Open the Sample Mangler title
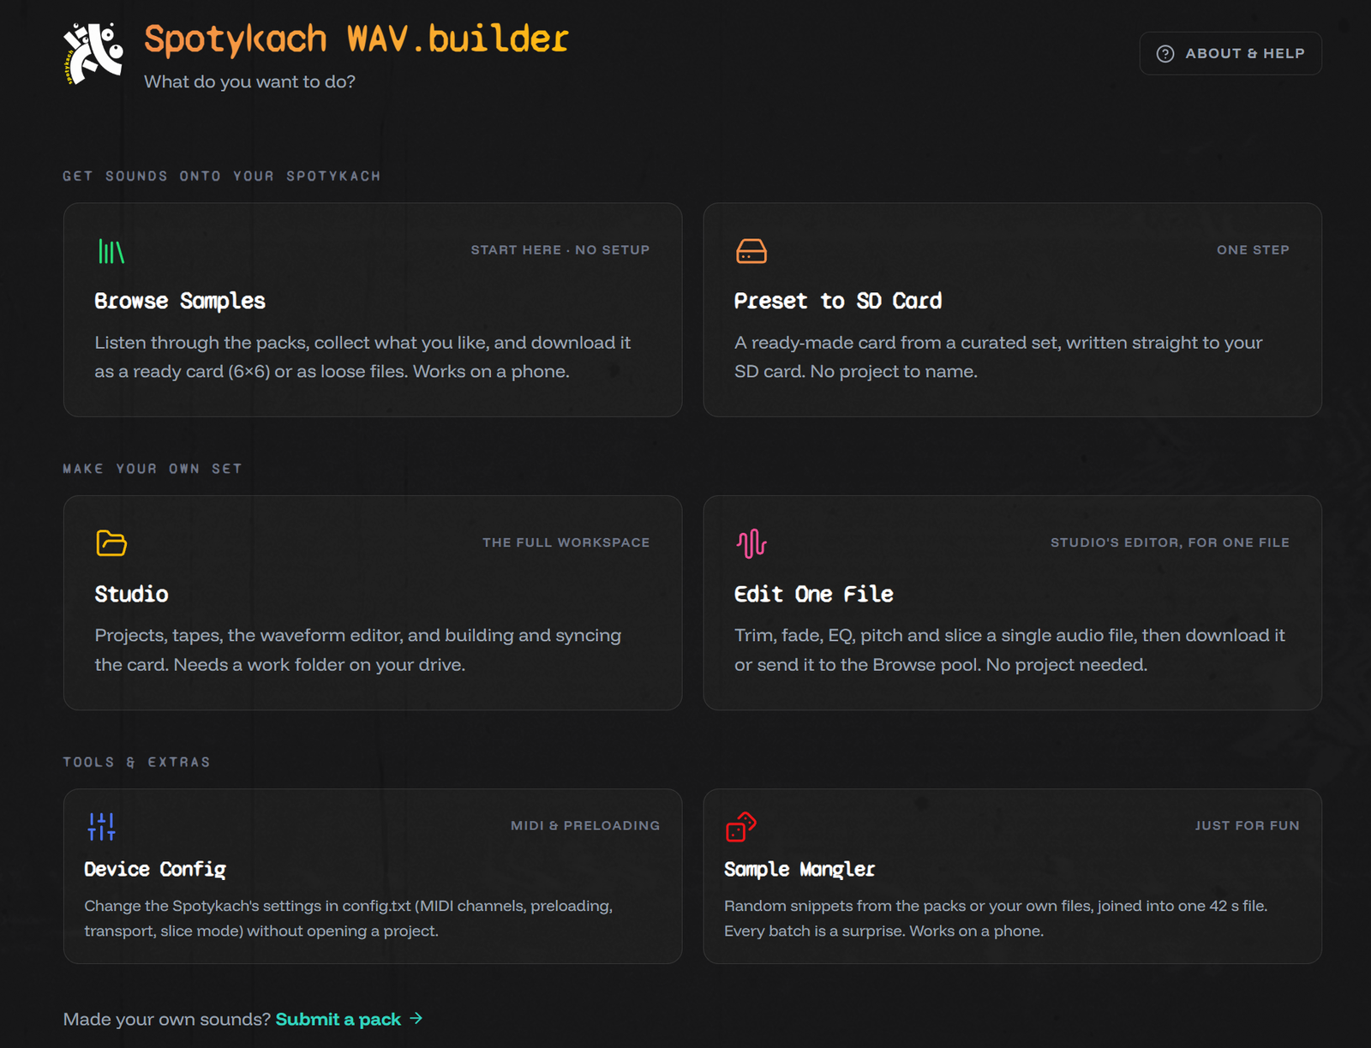The width and height of the screenshot is (1371, 1048). 799,869
